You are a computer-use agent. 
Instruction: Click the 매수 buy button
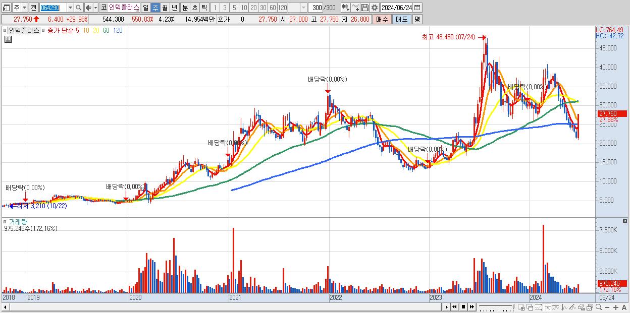(382, 19)
